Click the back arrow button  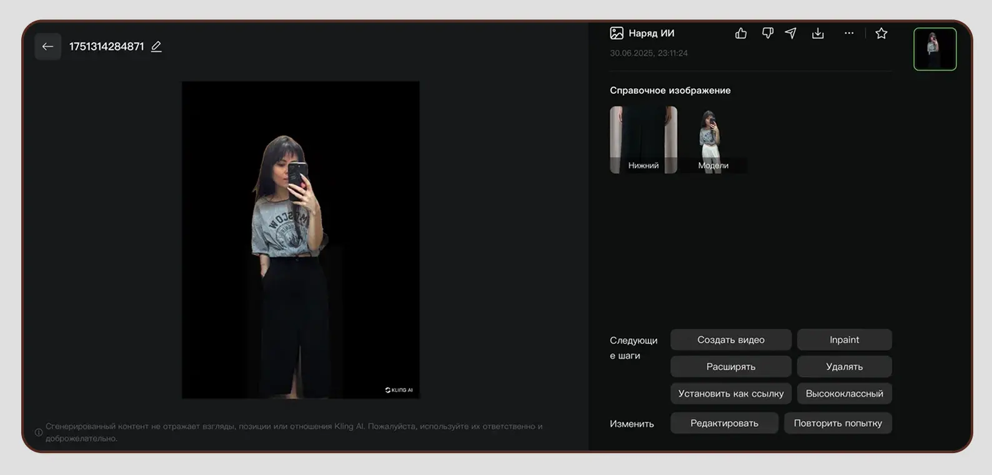pos(47,47)
